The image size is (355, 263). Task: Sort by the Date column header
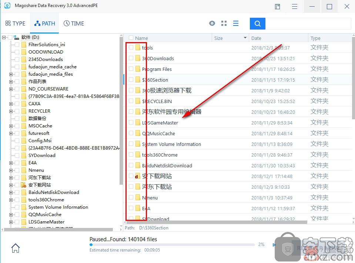point(256,38)
